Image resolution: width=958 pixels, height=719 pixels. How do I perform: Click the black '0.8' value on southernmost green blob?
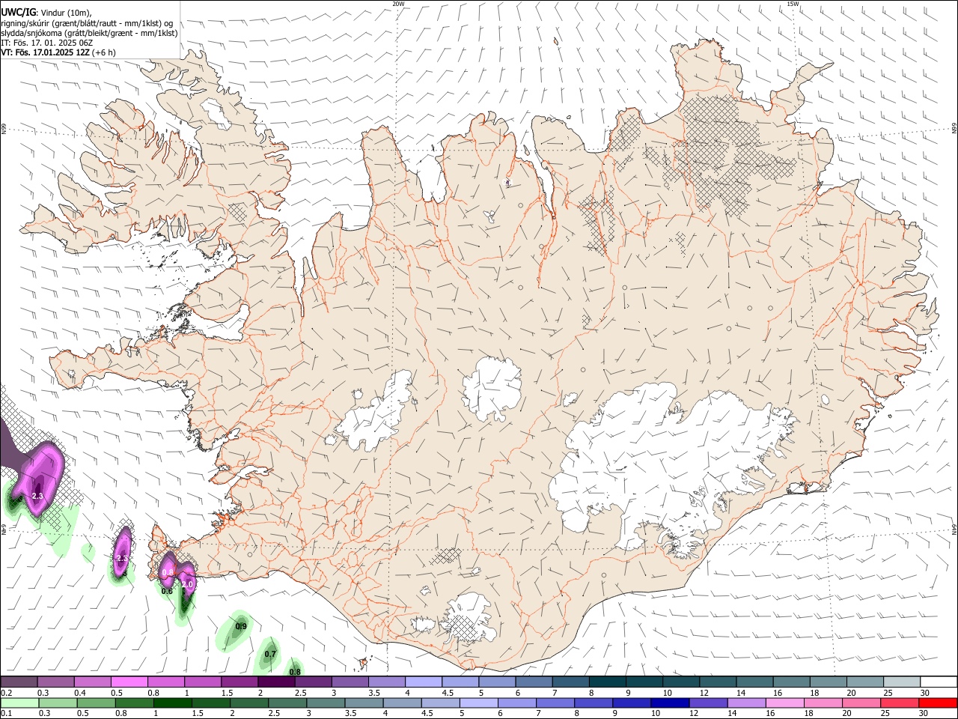295,672
